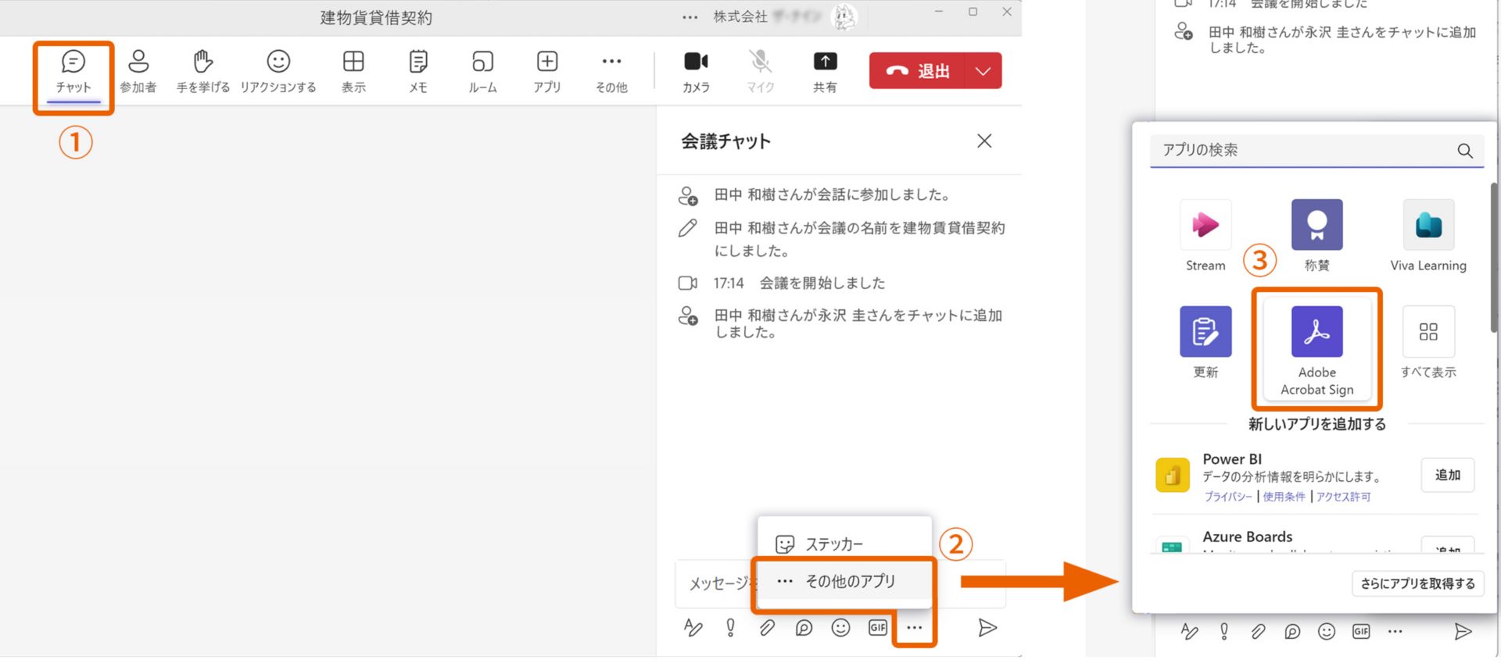Click さらにアプリを取得する button

pyautogui.click(x=1417, y=583)
